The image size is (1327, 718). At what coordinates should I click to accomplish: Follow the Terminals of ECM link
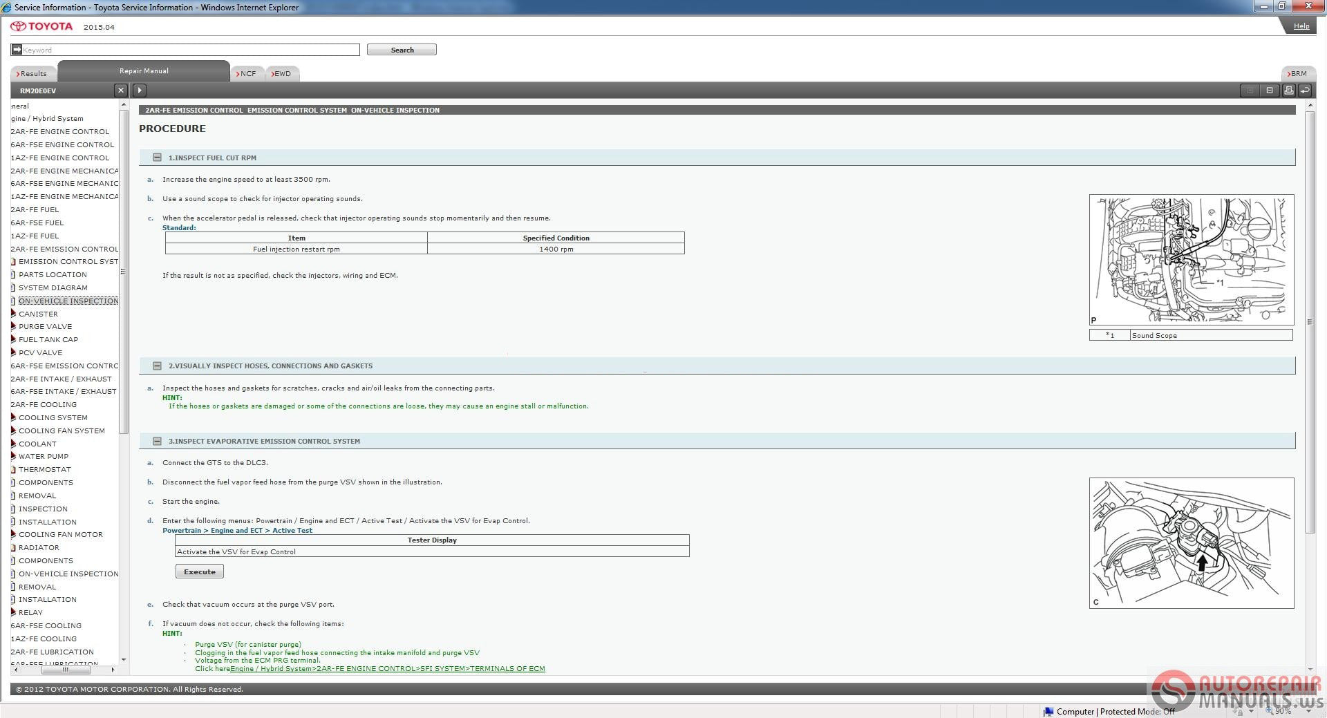click(387, 669)
